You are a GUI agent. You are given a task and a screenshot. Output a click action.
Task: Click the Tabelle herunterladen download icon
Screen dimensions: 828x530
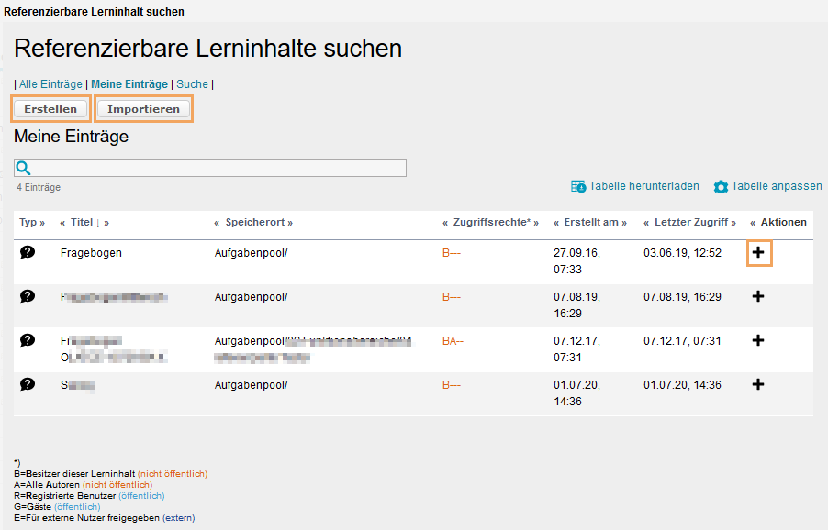[579, 187]
